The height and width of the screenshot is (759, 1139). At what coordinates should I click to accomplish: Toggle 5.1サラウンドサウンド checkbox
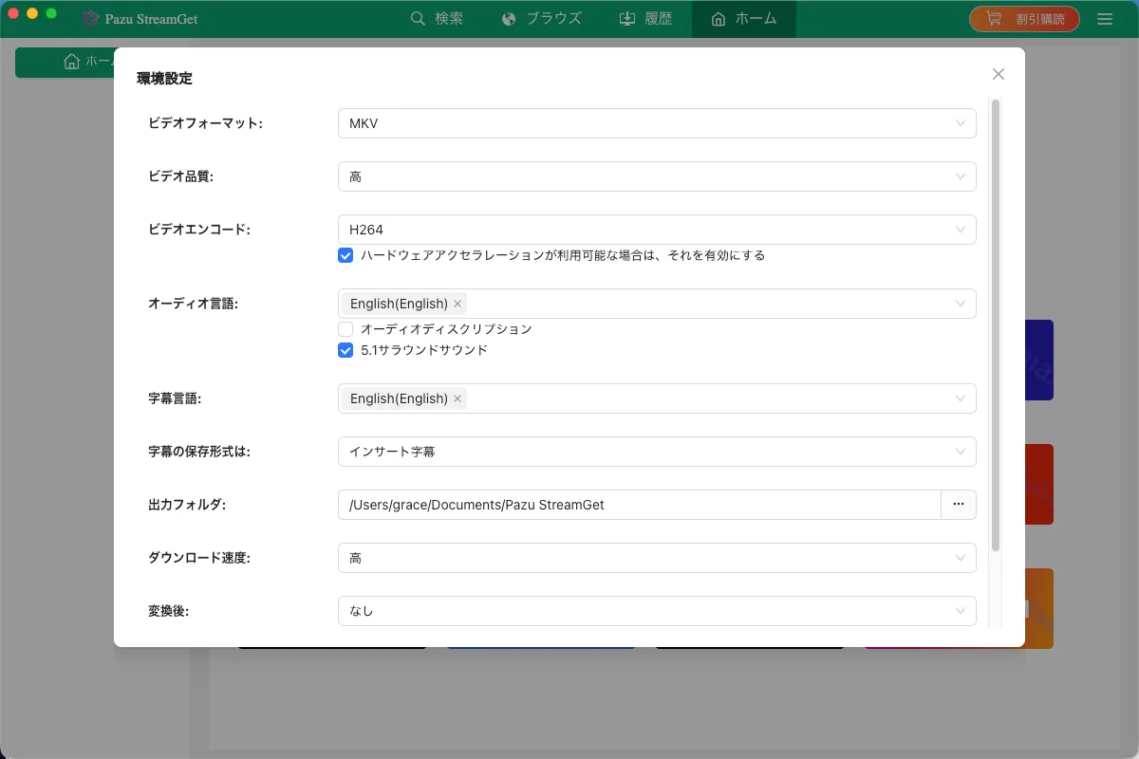click(x=345, y=350)
